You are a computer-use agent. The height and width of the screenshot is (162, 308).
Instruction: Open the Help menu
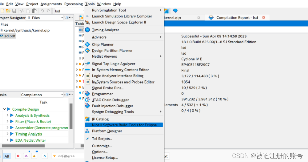tap(117, 4)
